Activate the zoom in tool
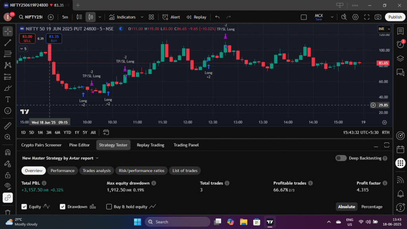 8,137
